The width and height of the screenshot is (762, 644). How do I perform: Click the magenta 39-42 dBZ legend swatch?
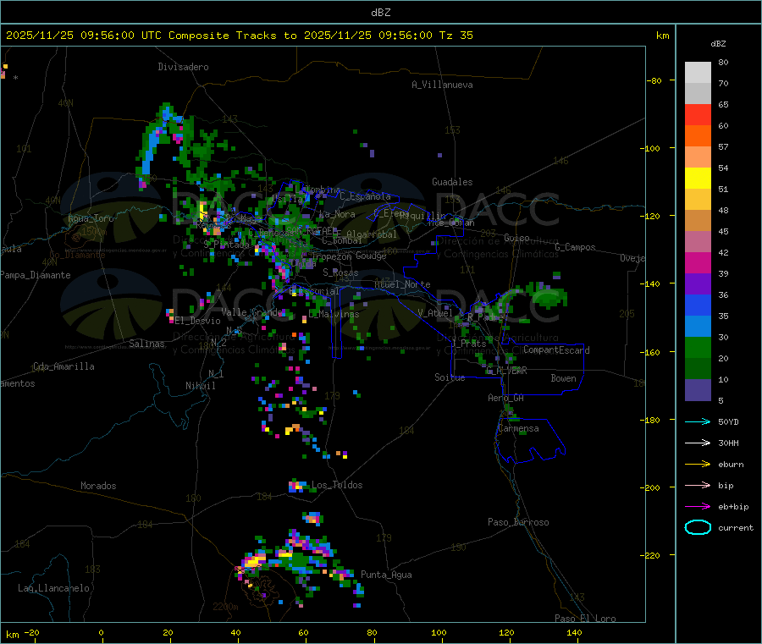[698, 262]
